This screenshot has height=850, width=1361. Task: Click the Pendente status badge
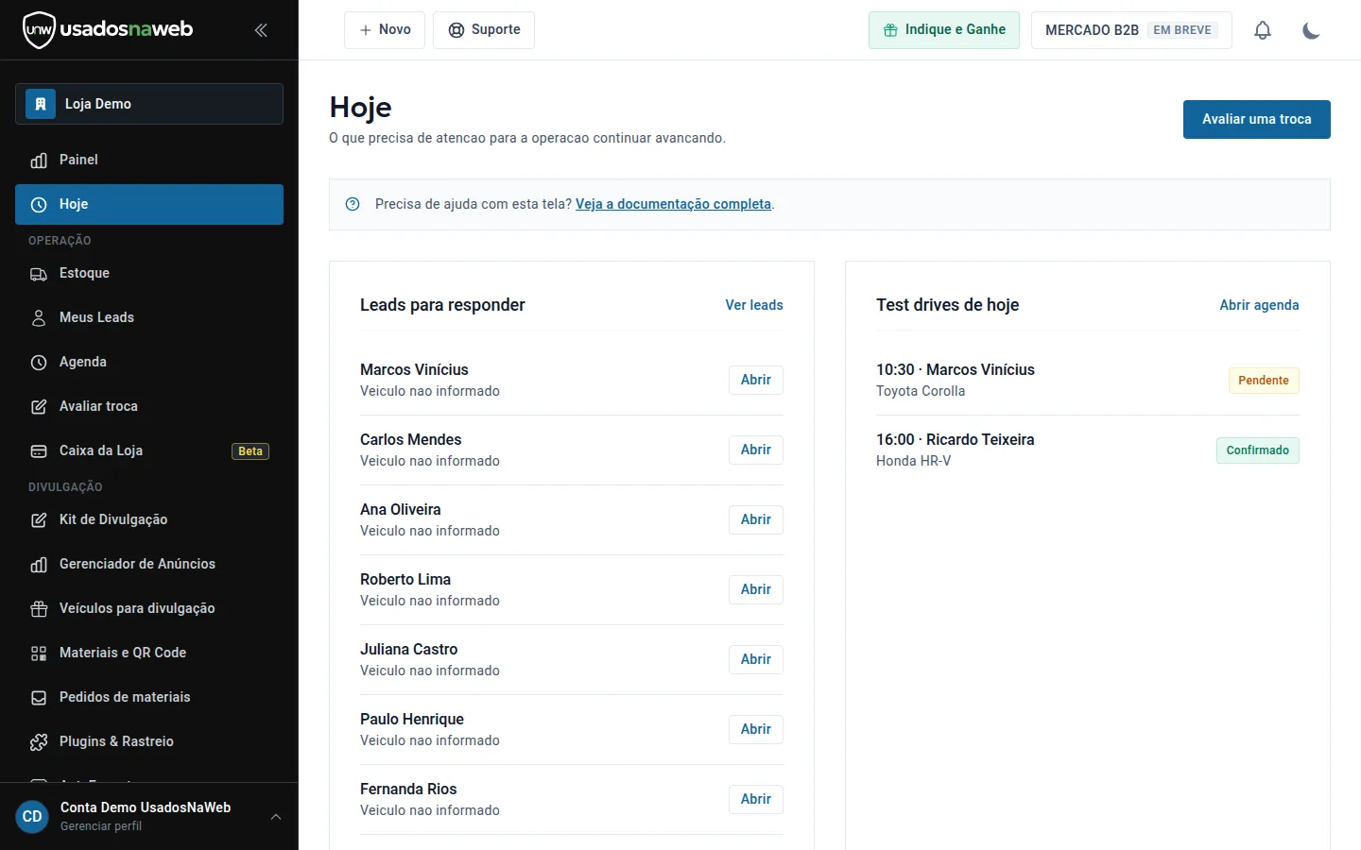point(1264,381)
